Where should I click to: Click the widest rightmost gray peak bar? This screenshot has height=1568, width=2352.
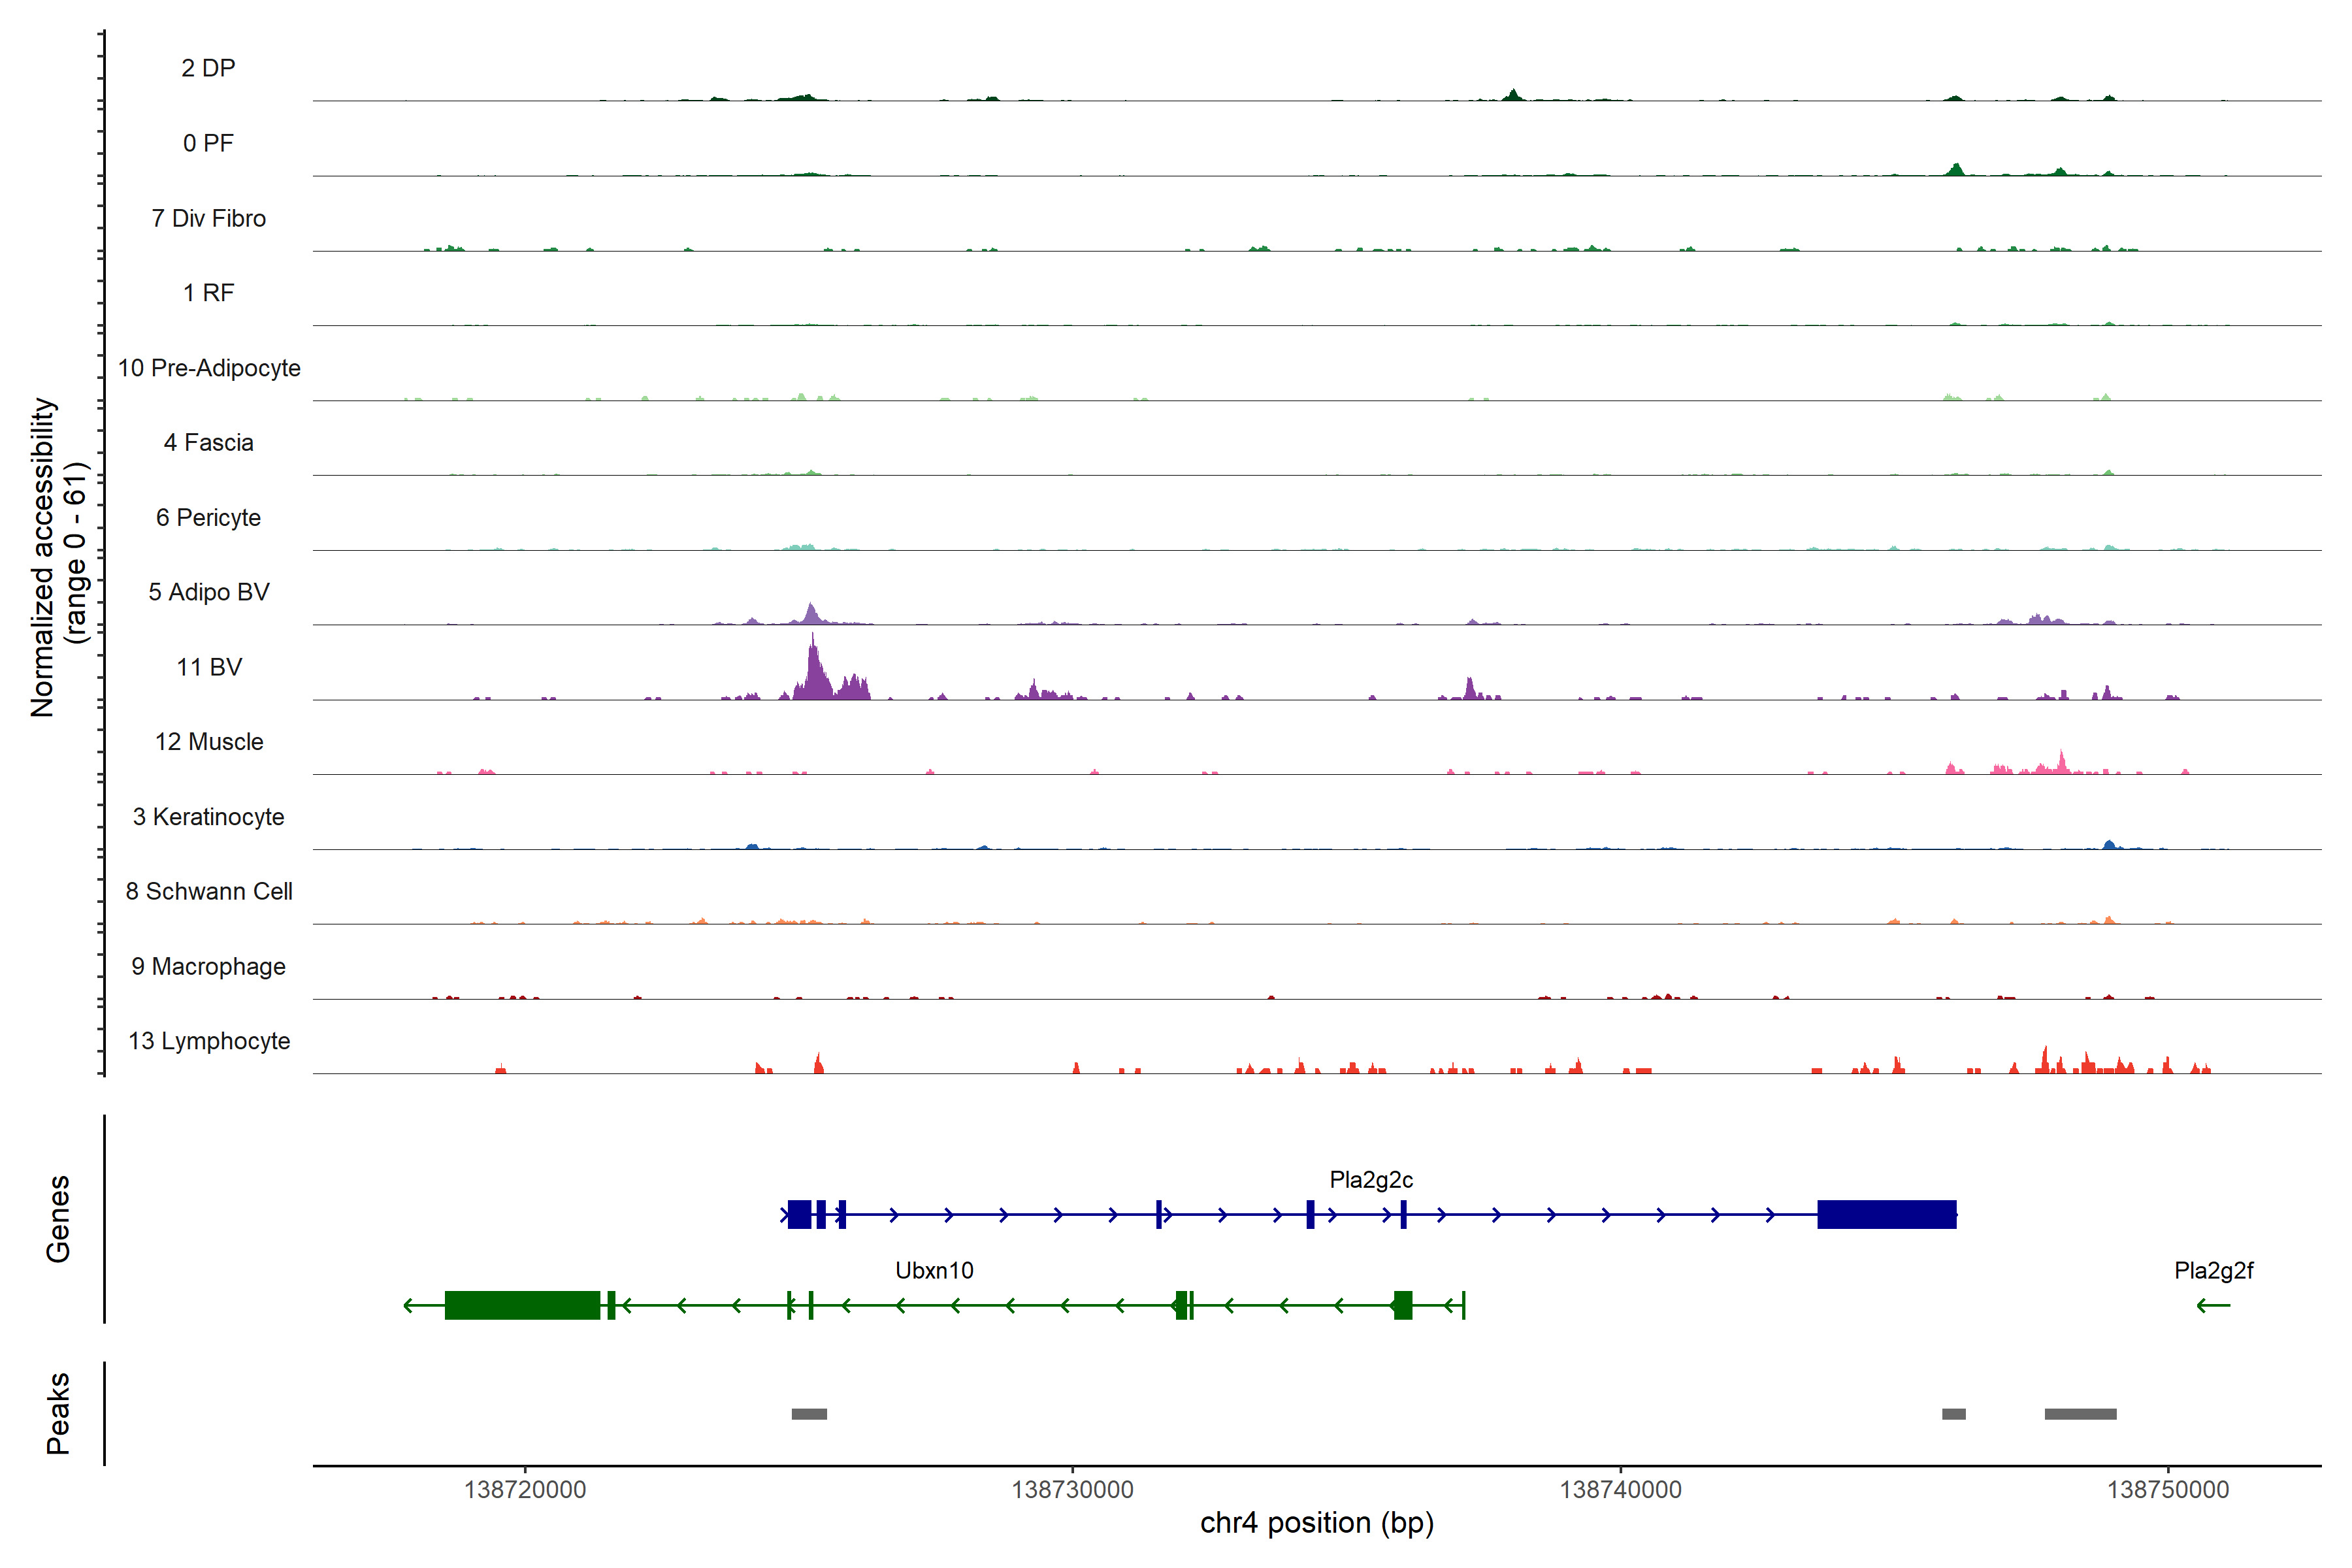tap(2080, 1414)
